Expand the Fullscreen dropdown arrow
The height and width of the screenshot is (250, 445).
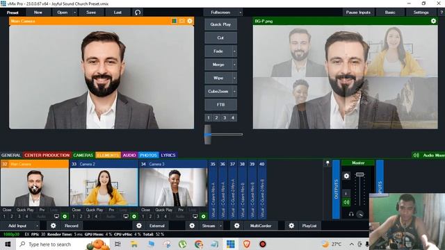point(241,12)
